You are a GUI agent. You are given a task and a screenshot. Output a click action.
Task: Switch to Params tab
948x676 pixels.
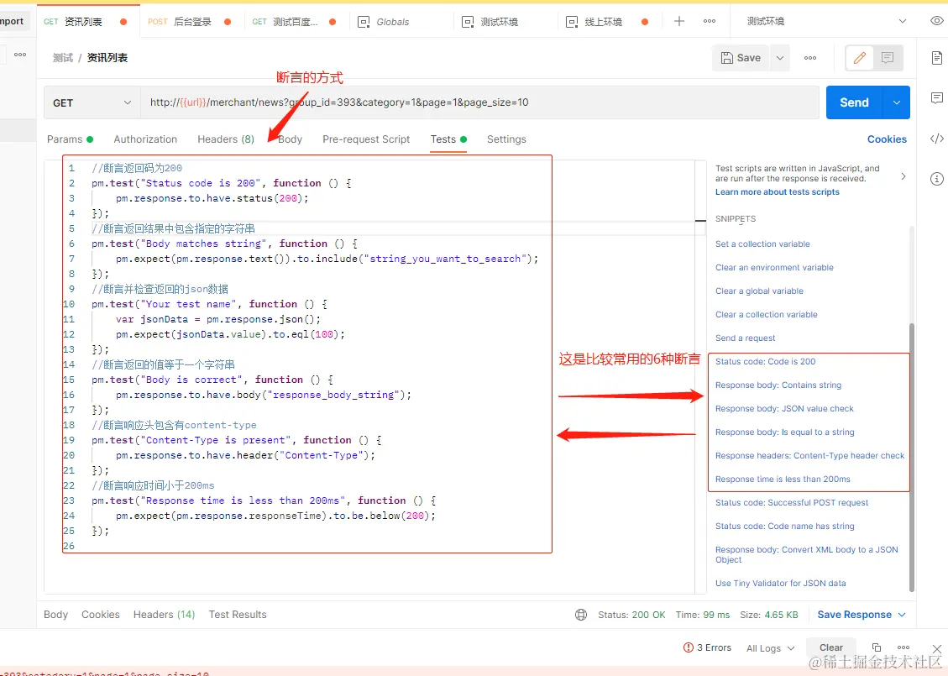tap(71, 139)
